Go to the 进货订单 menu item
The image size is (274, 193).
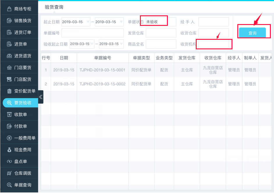pos(19,32)
